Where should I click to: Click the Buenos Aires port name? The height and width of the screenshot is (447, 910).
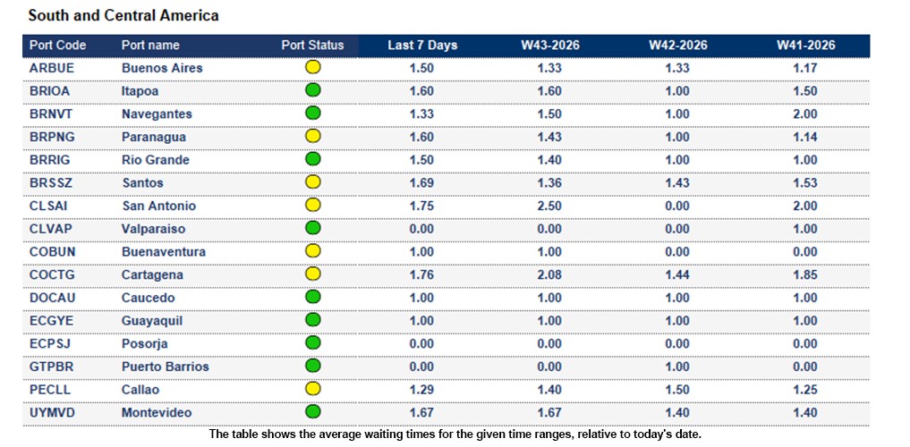click(162, 68)
